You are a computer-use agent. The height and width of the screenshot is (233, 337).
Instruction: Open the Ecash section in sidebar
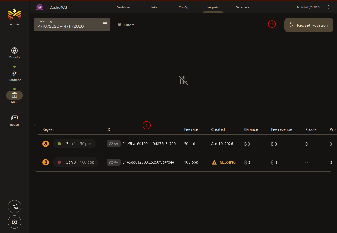15,118
